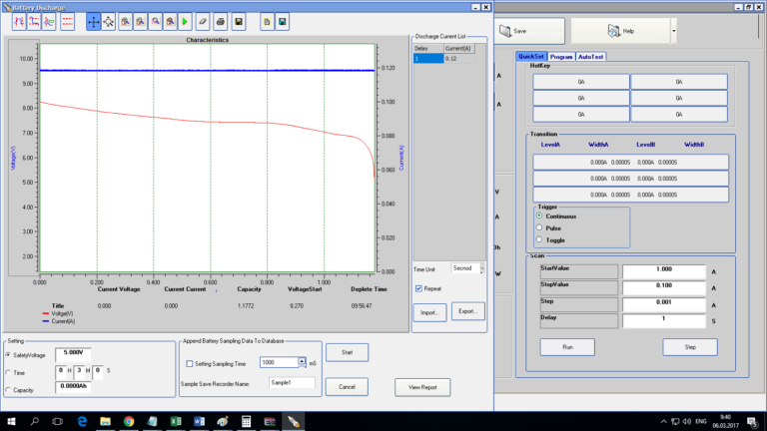Click the printer icon in toolbar

221,22
